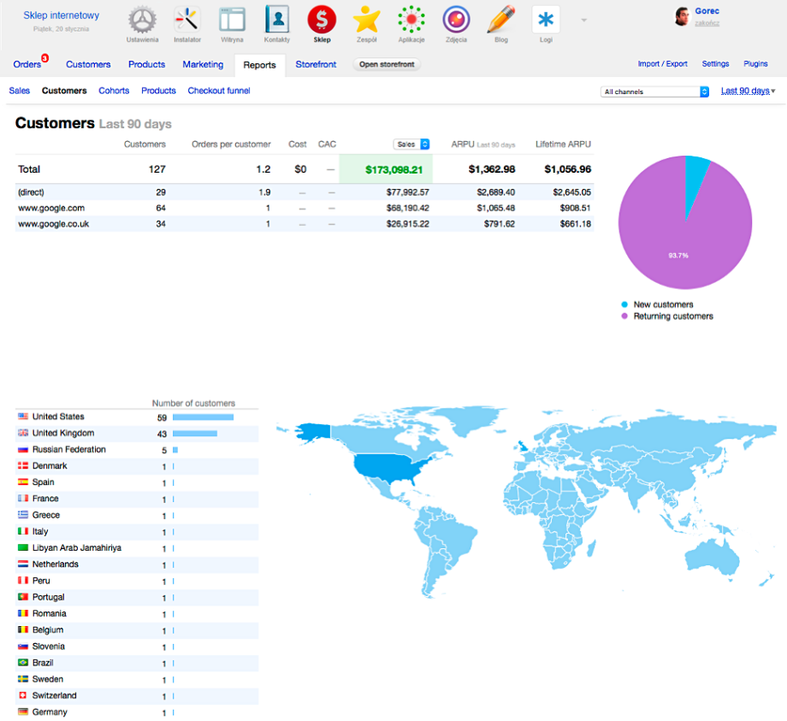Open the Witryna site app
Screen dimensions: 787x721
click(x=232, y=20)
